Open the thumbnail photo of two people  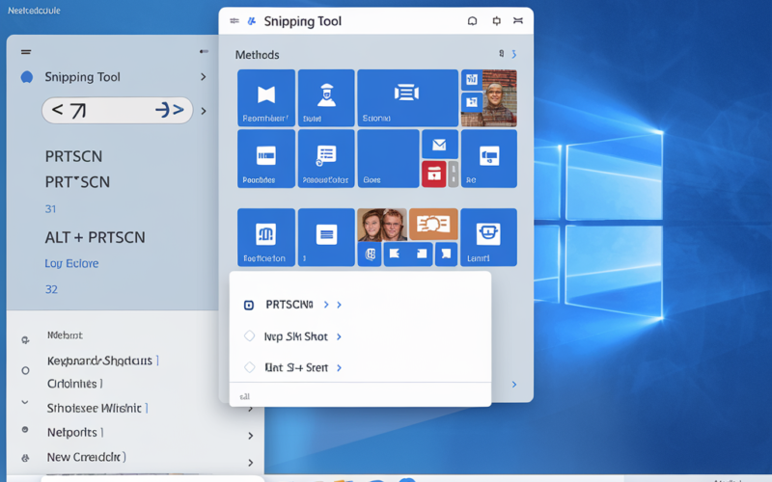coord(382,225)
